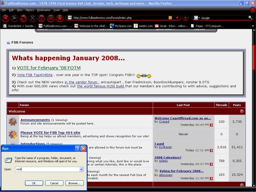Open VOTE for February '08 FOTM link
The image size is (256, 192).
pos(49,68)
